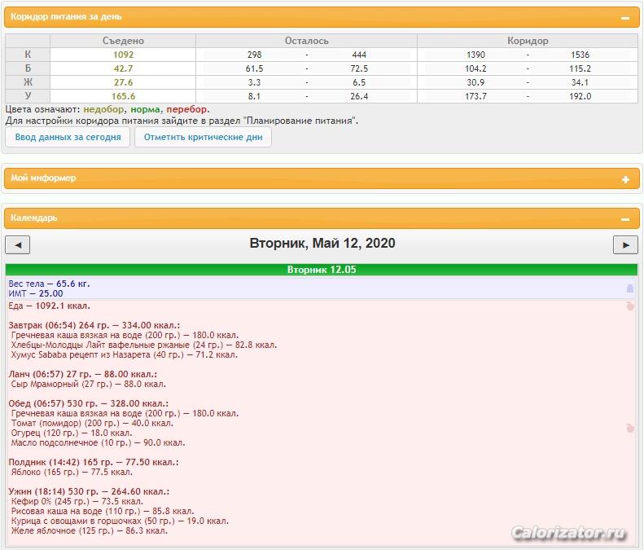Viewport: 644px width, 550px height.
Task: Select the Полдник meal heading
Action: (94, 462)
